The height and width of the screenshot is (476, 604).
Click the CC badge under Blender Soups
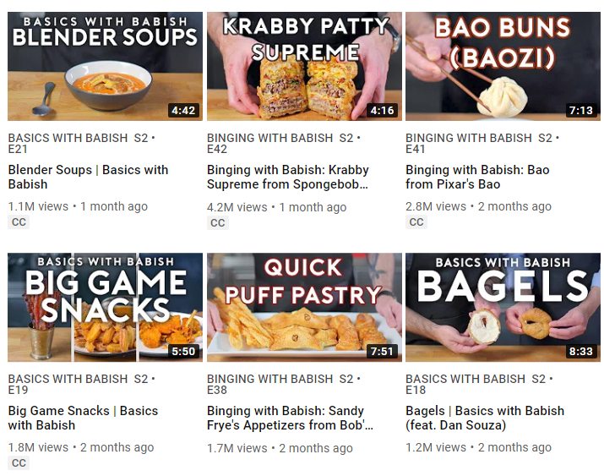click(19, 222)
